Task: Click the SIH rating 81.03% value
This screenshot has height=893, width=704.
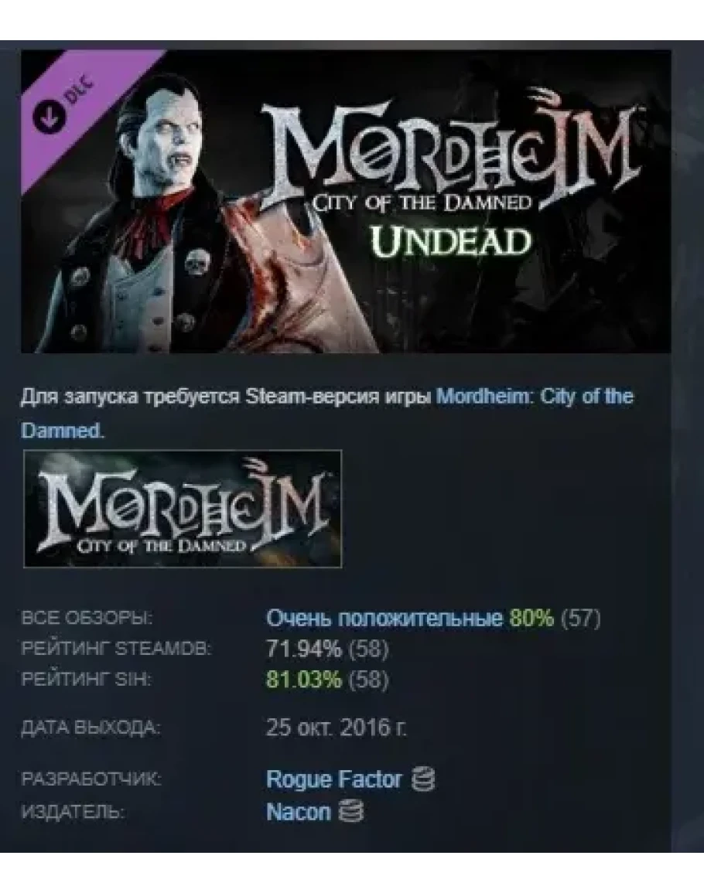Action: (304, 680)
